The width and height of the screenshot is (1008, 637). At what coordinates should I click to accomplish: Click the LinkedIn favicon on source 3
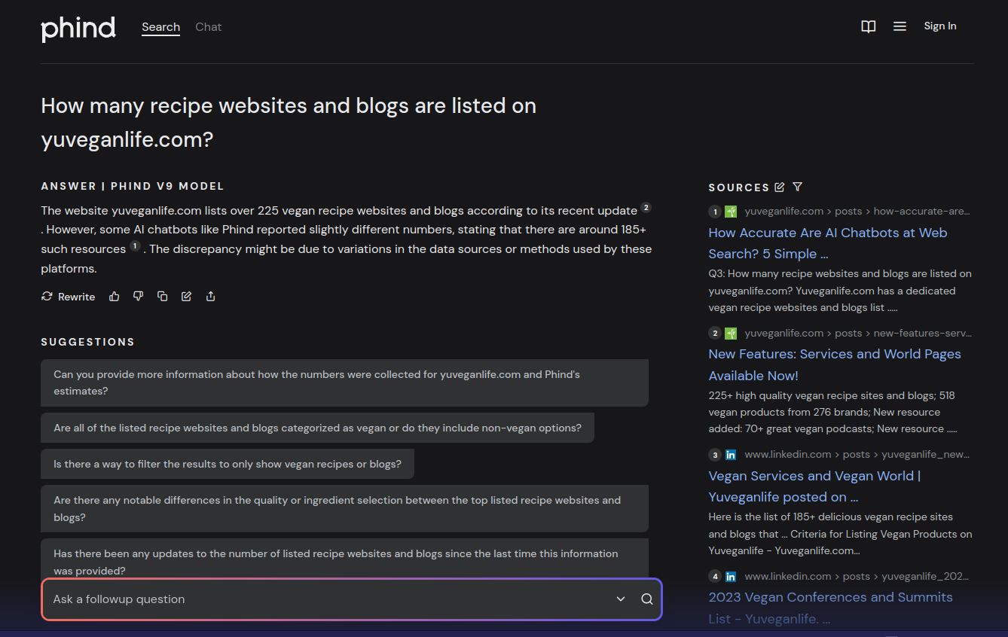pyautogui.click(x=731, y=455)
